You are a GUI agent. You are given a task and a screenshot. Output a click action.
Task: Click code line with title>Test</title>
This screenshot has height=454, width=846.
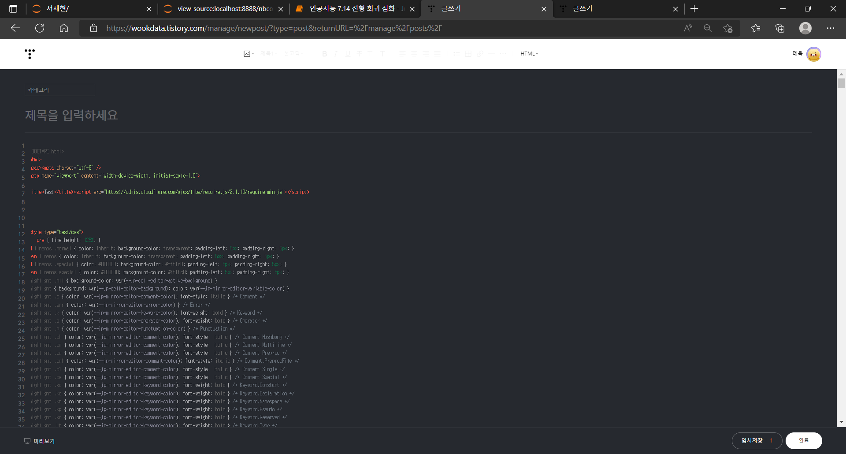tap(170, 192)
